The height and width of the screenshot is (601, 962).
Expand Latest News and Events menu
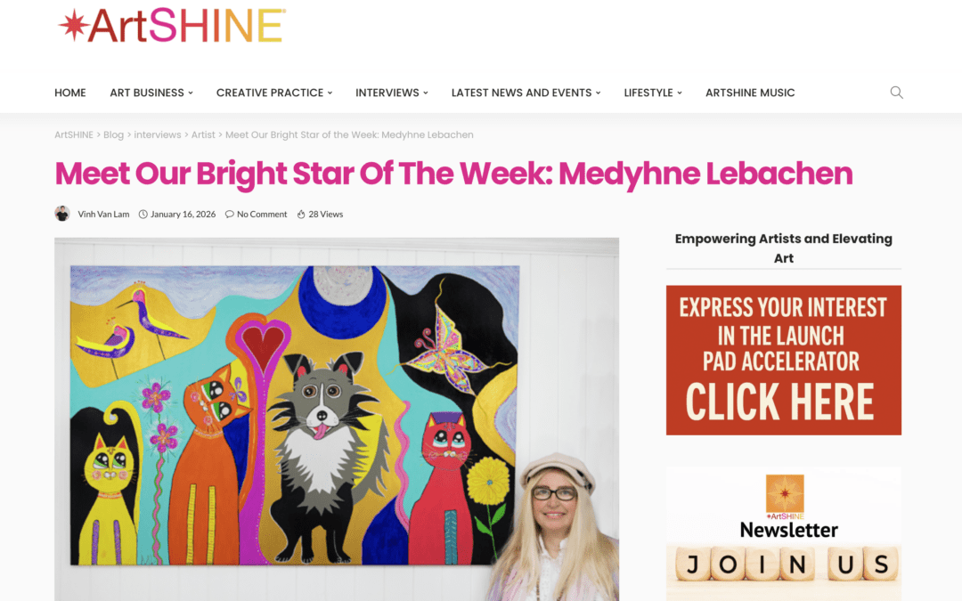point(526,93)
